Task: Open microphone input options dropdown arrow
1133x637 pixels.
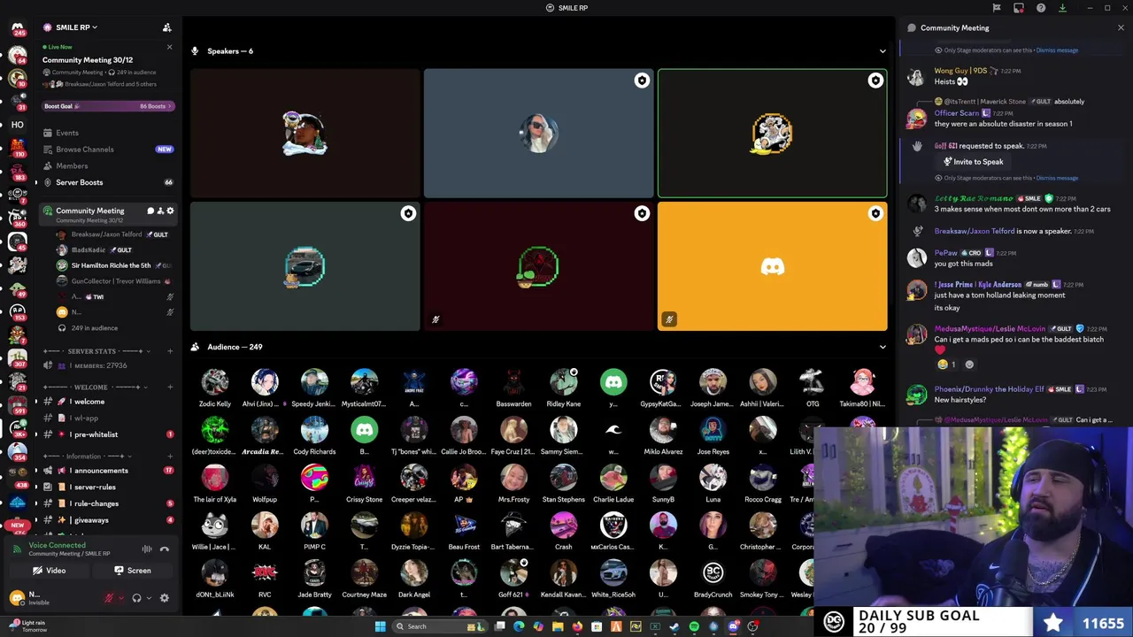Action: tap(120, 598)
